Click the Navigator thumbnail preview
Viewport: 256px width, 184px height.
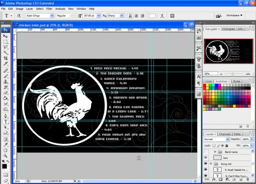[229, 51]
